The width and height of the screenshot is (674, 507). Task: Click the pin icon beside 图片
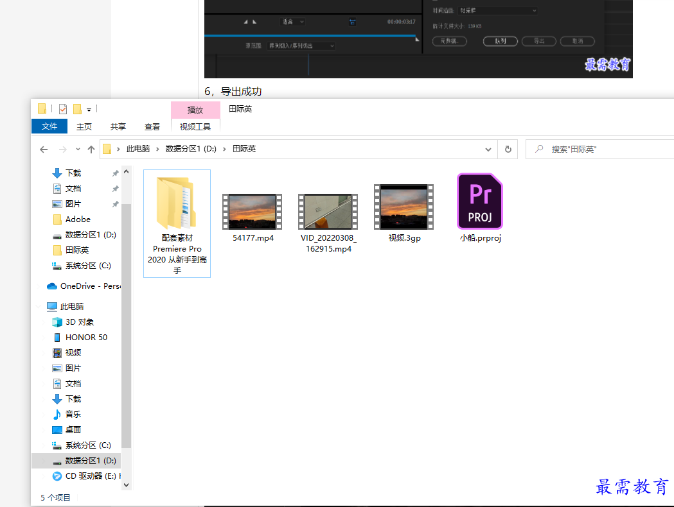coord(115,204)
